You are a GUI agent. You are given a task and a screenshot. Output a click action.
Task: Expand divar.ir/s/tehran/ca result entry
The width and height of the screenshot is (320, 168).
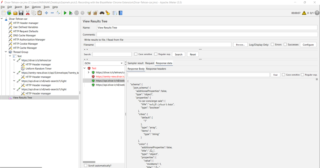(89, 72)
